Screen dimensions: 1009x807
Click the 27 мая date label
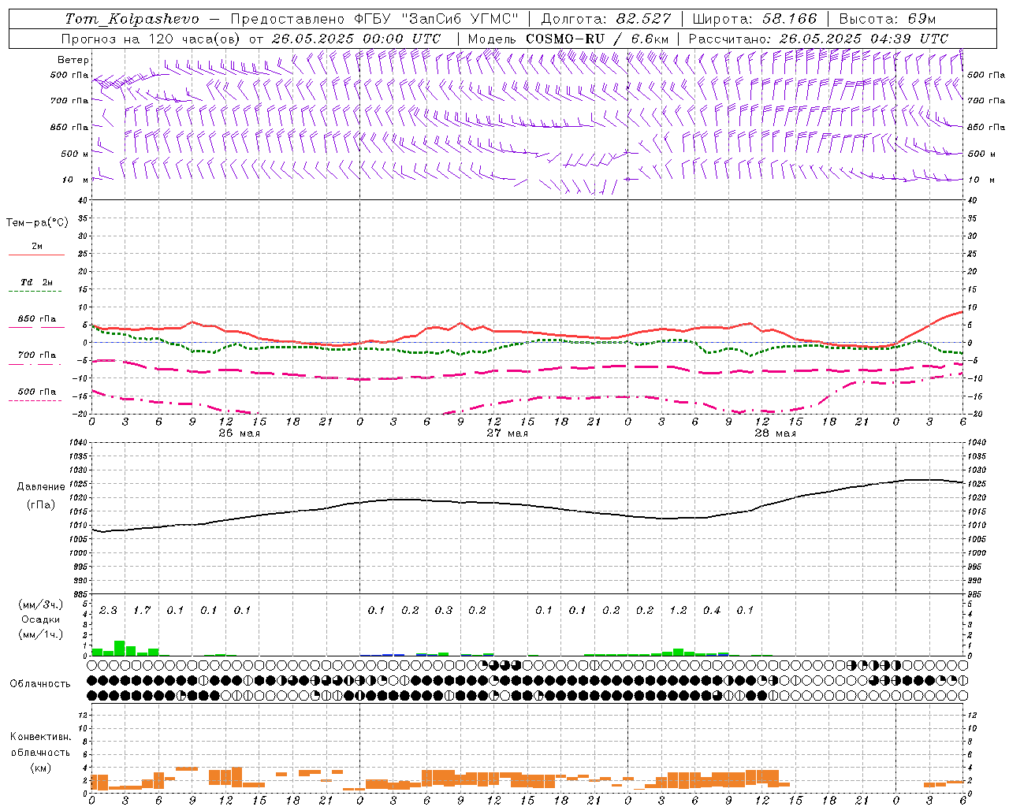[507, 433]
